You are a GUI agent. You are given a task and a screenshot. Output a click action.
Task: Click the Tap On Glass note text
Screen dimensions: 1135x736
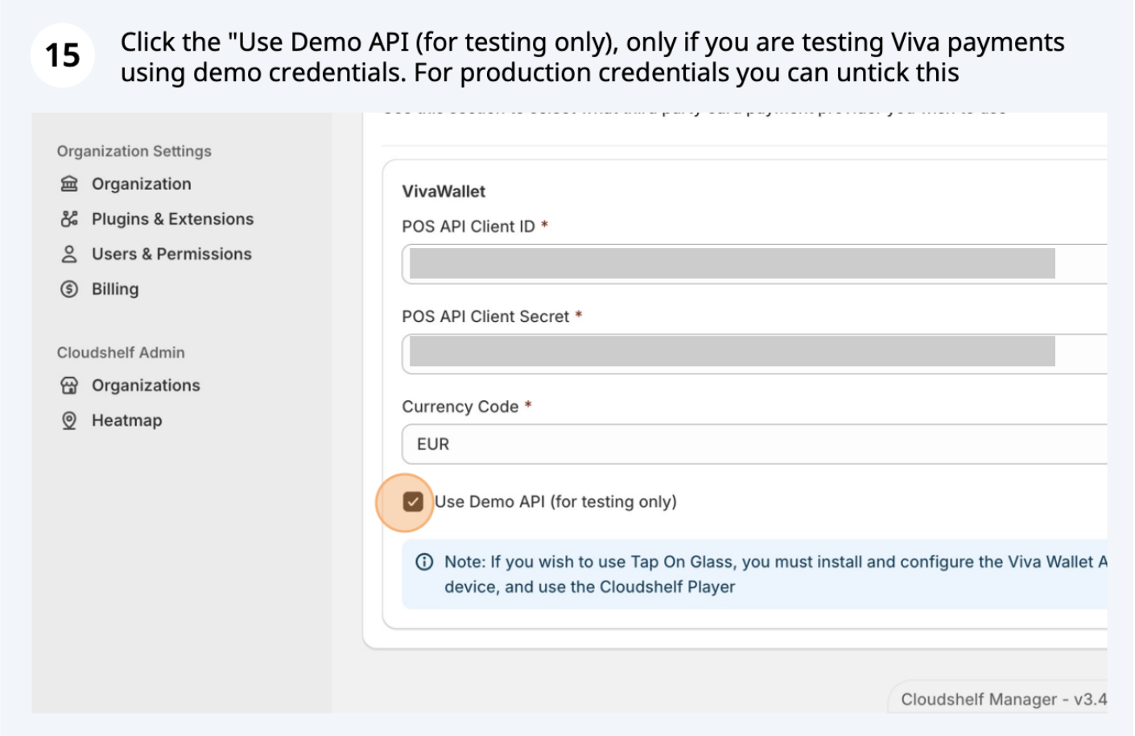pyautogui.click(x=776, y=574)
